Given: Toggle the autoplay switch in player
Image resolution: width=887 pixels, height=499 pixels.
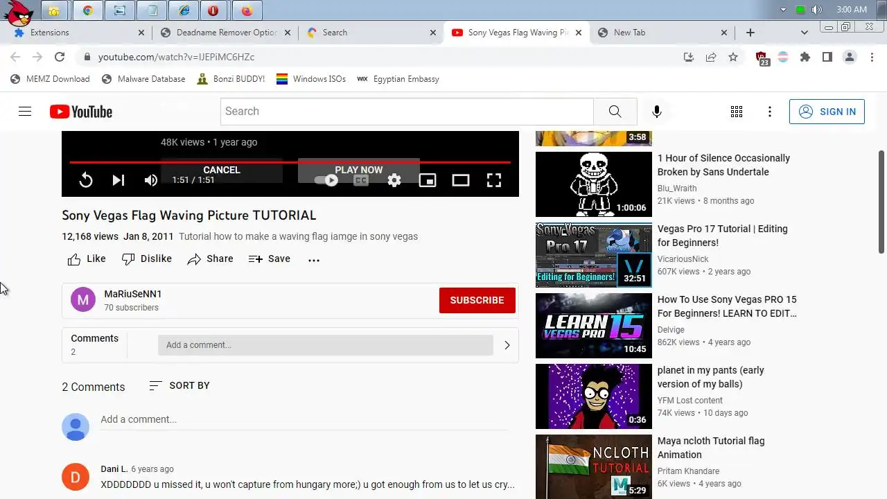Looking at the screenshot, I should (x=327, y=180).
